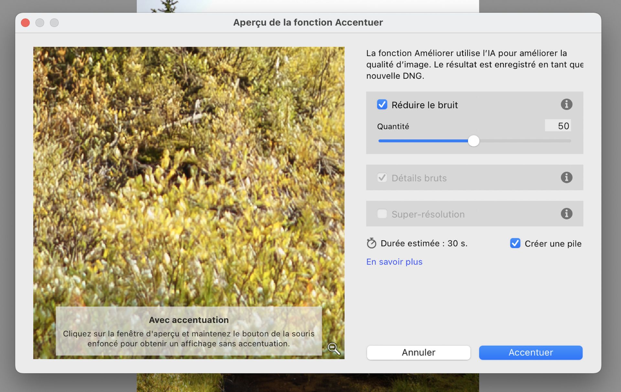Click the zoom-out magnifier on preview
The width and height of the screenshot is (621, 392).
pyautogui.click(x=333, y=348)
